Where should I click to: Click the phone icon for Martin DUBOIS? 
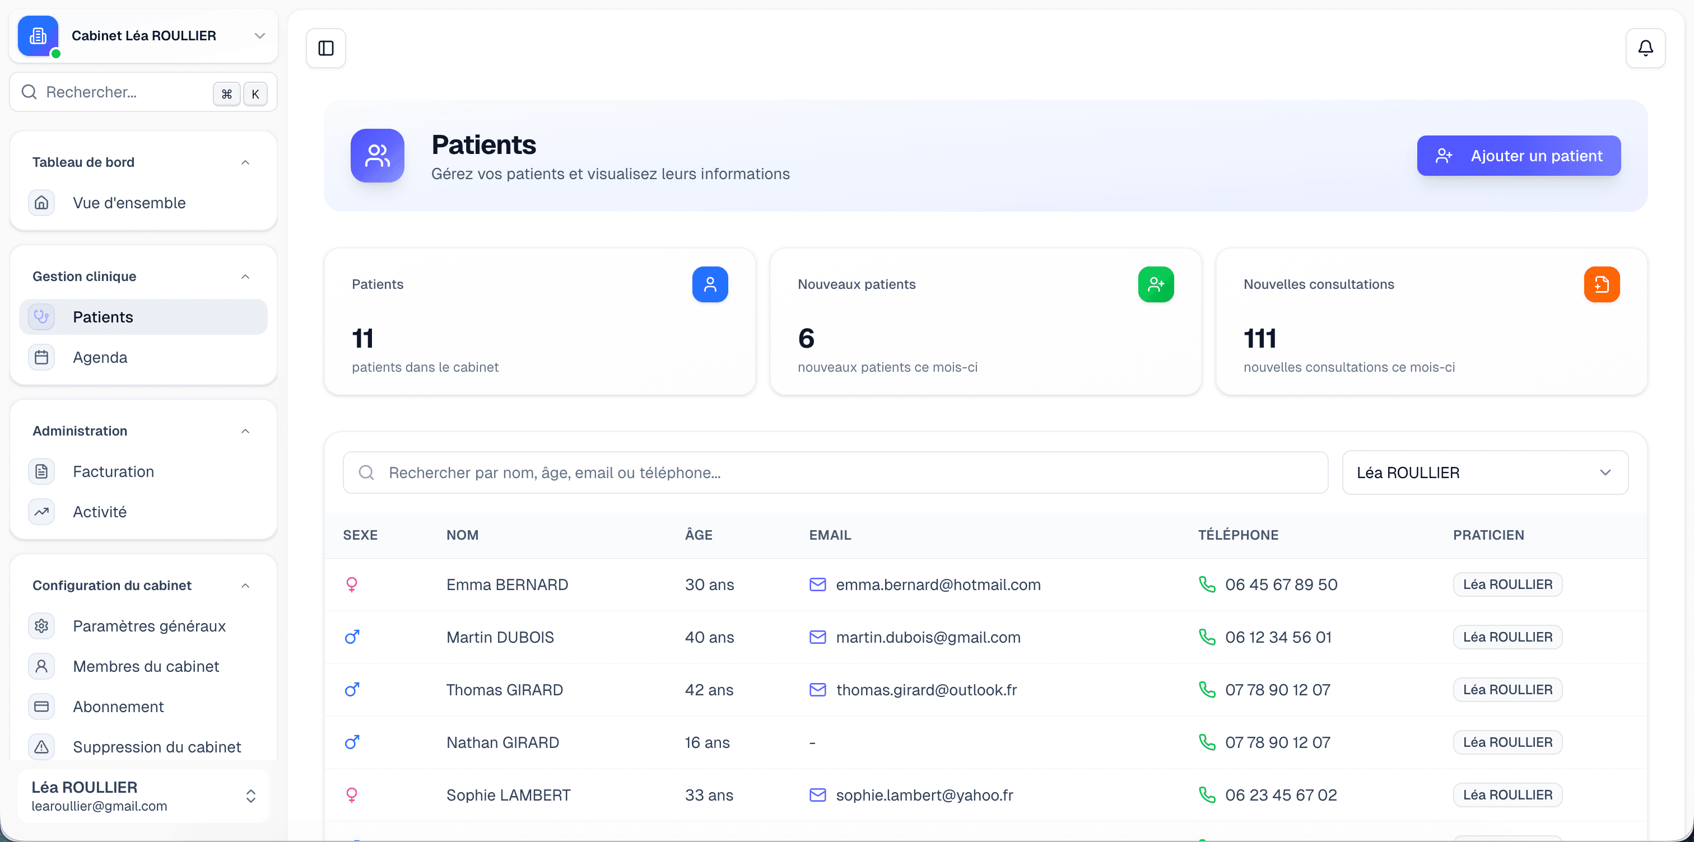point(1207,637)
